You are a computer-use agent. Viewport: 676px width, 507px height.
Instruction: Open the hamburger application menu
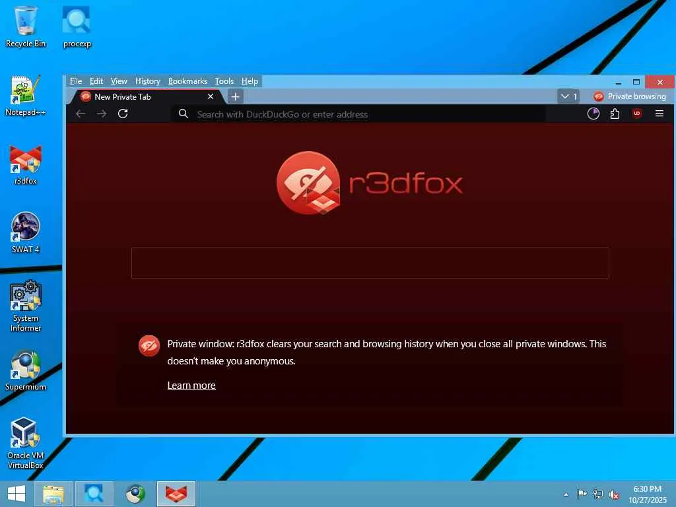[659, 114]
